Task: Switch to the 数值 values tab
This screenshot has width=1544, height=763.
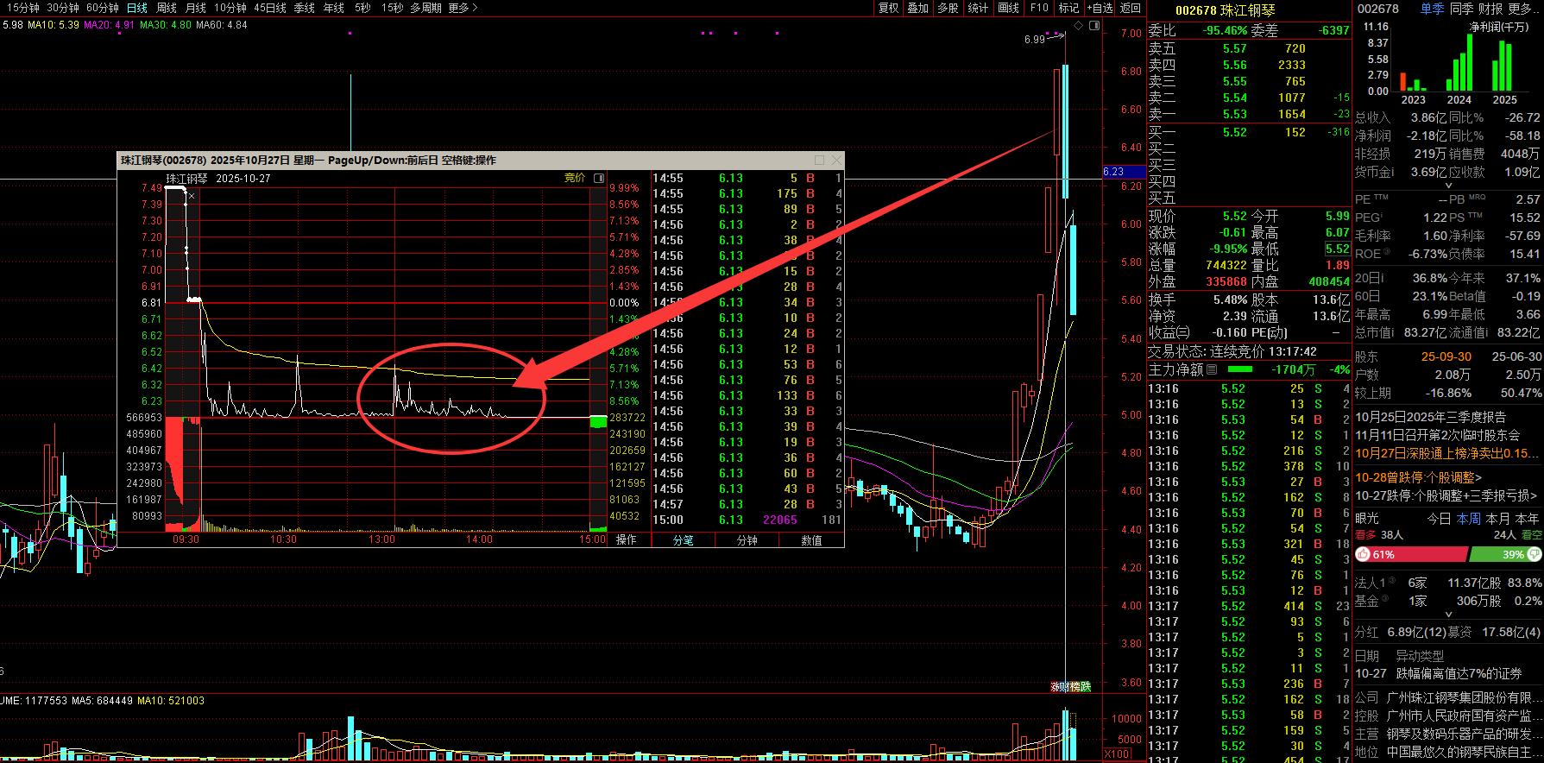Action: click(811, 540)
